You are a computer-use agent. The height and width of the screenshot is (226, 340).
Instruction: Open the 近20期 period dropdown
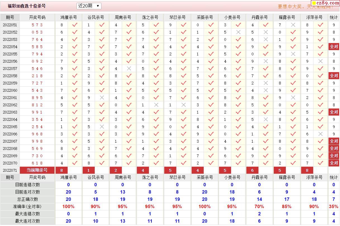pyautogui.click(x=89, y=6)
